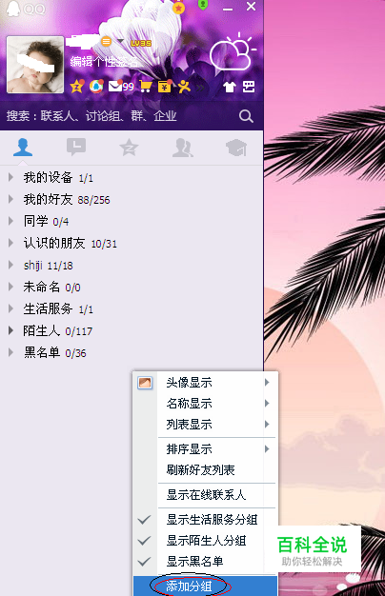Open 列表显示 submenu
The height and width of the screenshot is (596, 385).
206,425
